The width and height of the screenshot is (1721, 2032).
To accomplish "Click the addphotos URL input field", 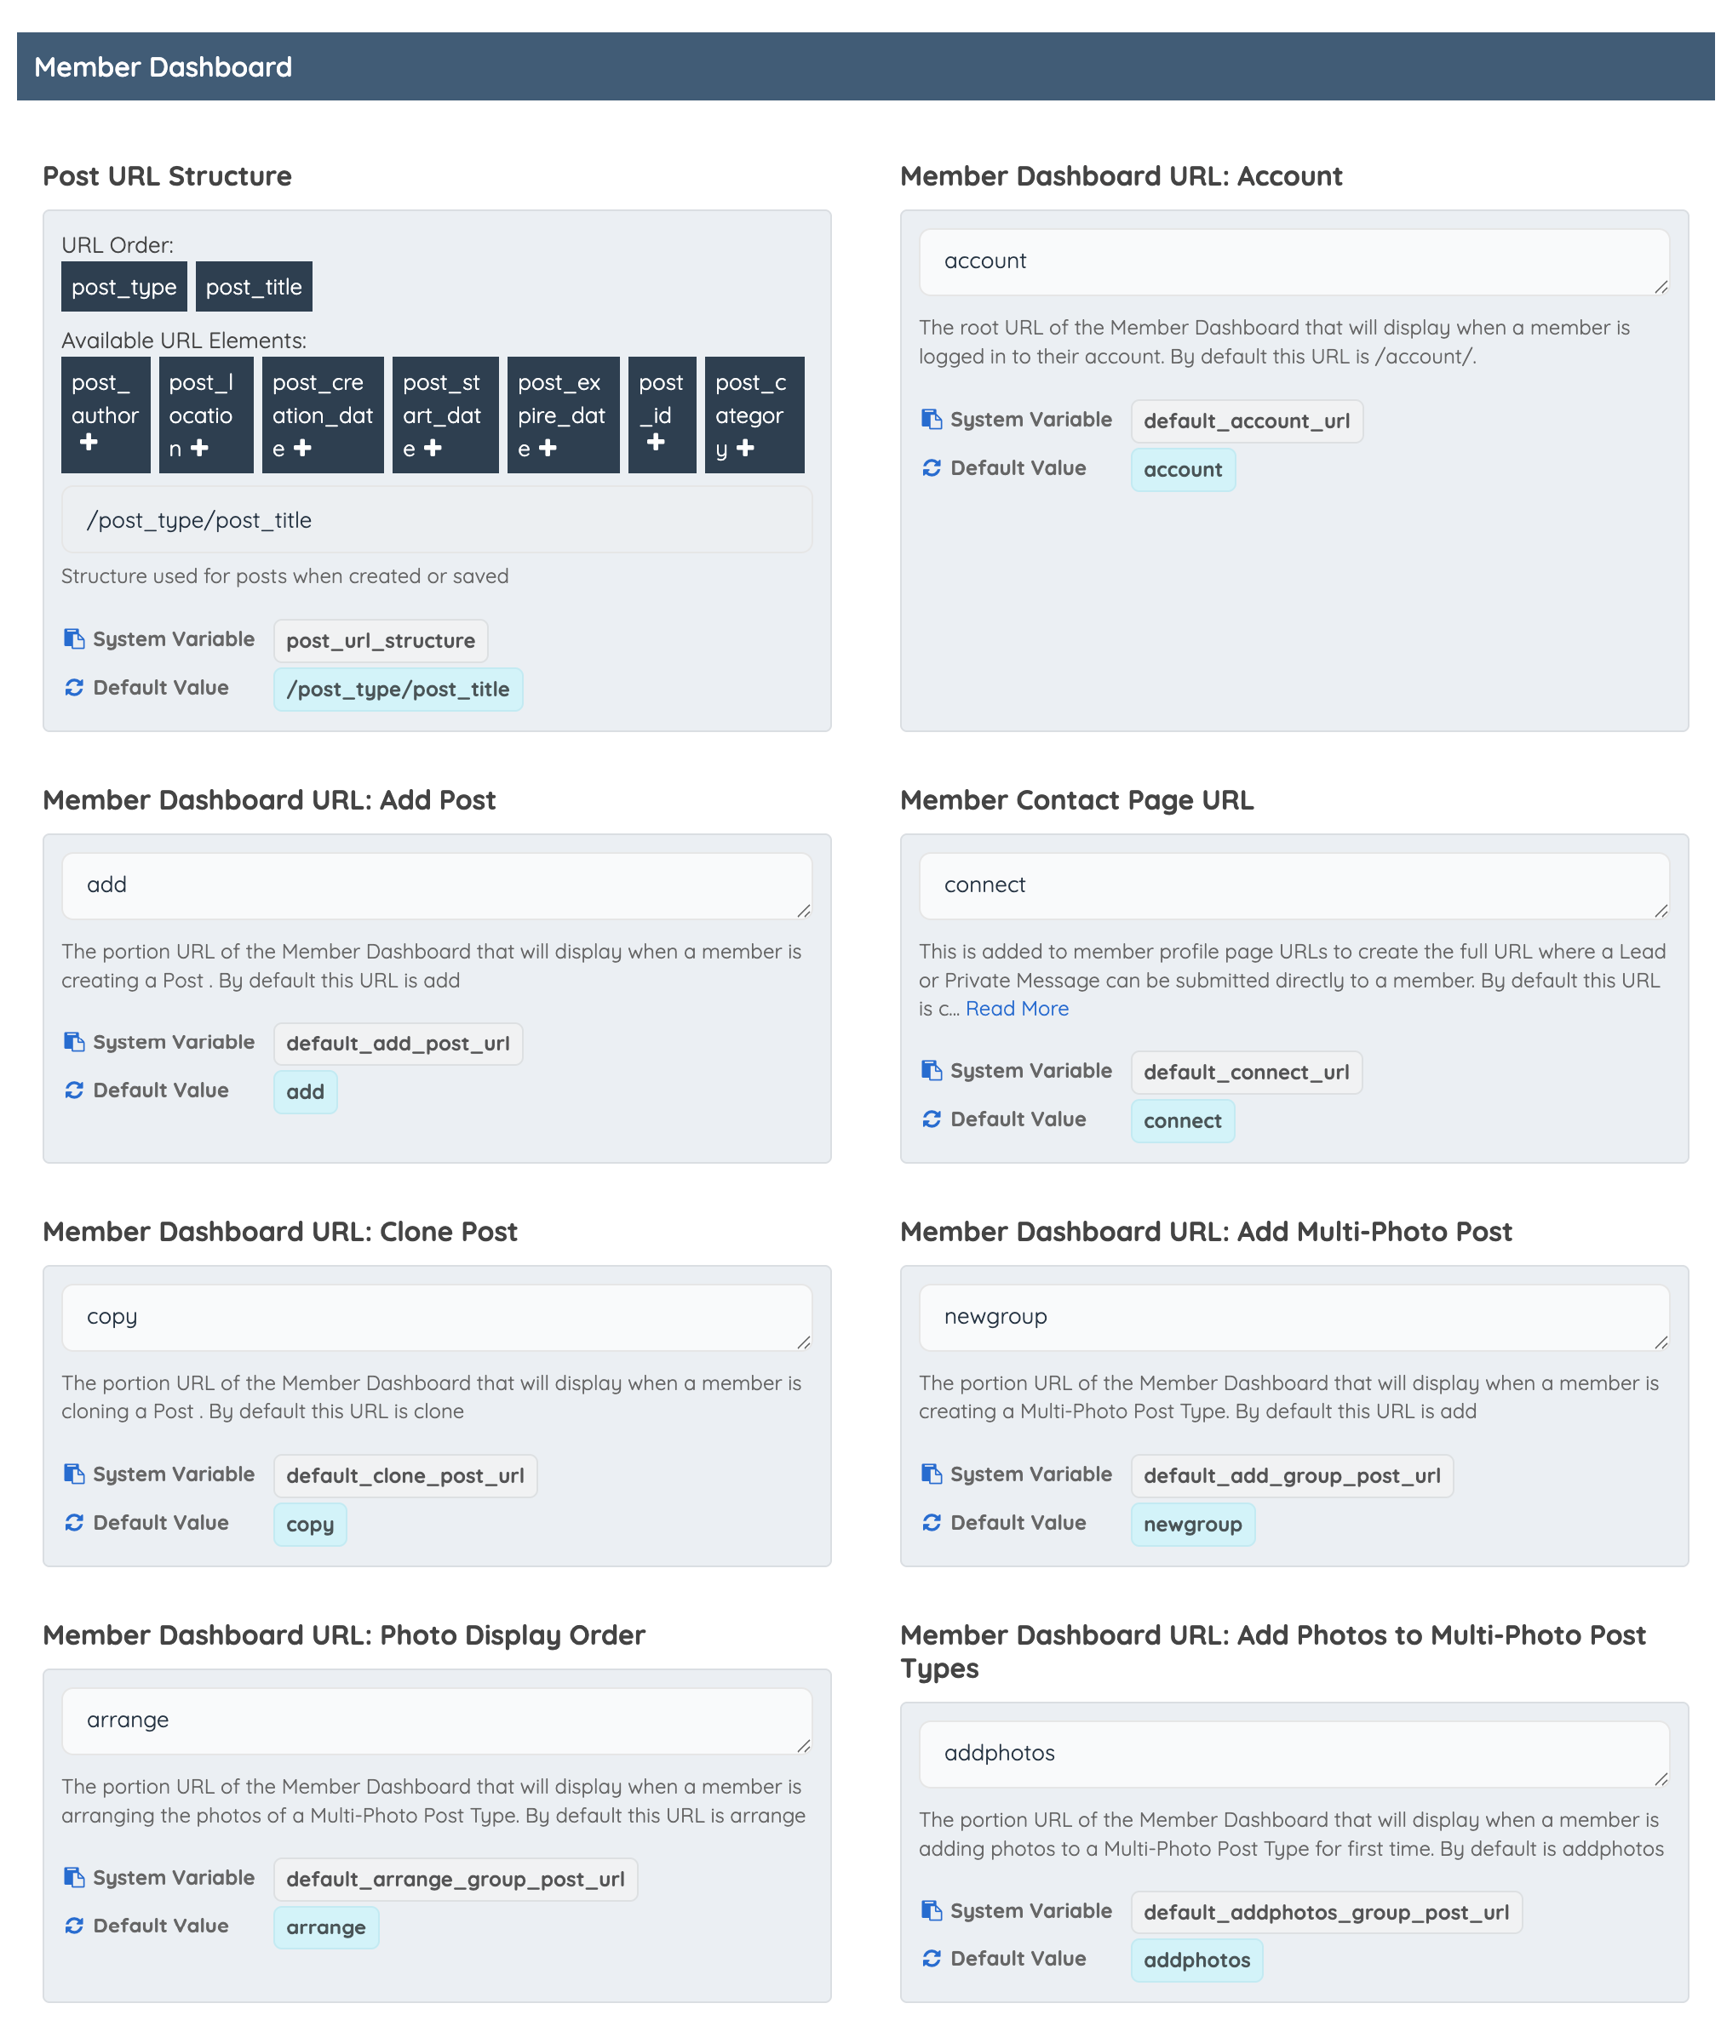I will coord(1294,1755).
